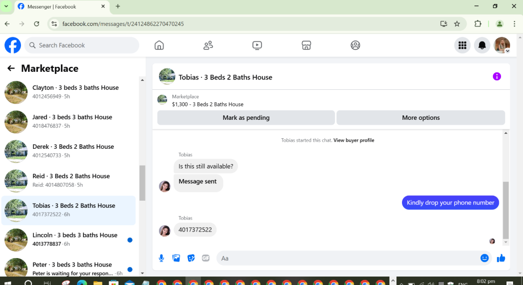Click the $1,300 - 3 Beds 2 Baths listing

207,104
